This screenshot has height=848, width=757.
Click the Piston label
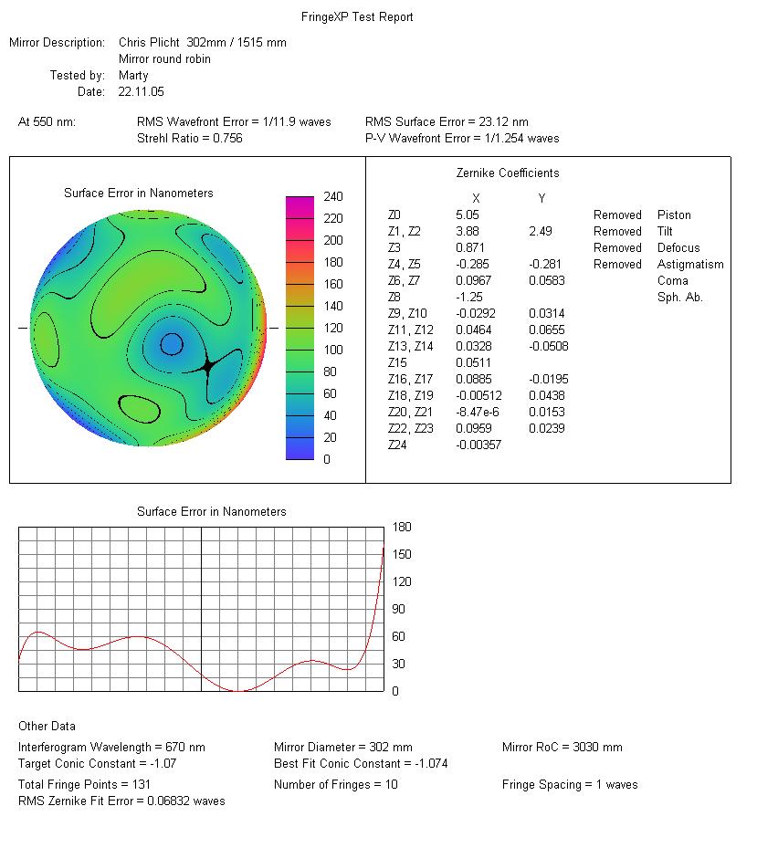674,215
